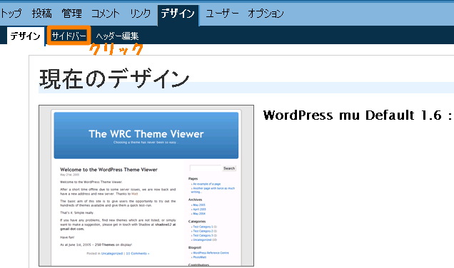Select the 管理 menu item

[x=71, y=14]
